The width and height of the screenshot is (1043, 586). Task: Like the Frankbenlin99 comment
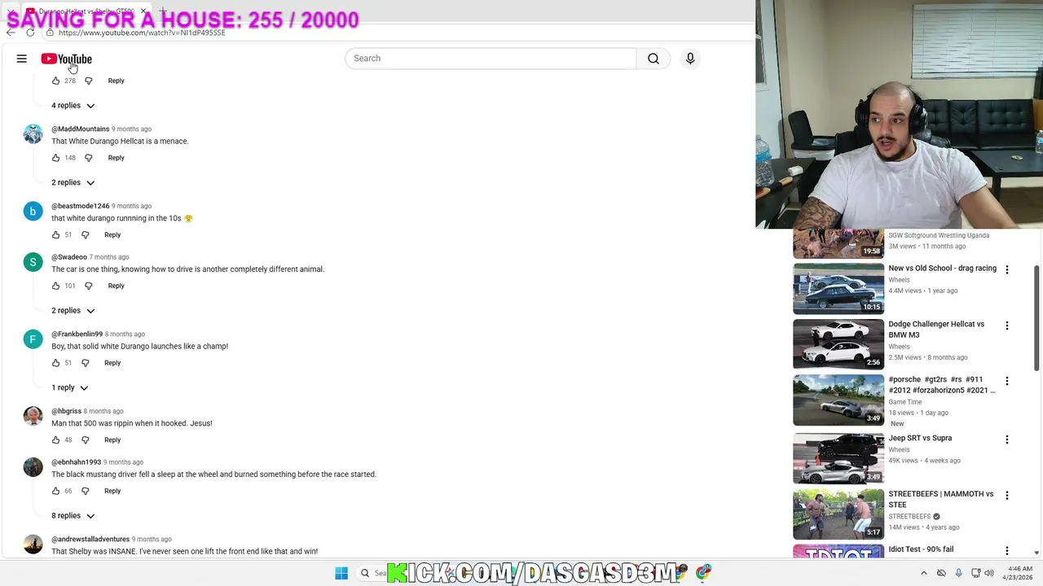[55, 363]
